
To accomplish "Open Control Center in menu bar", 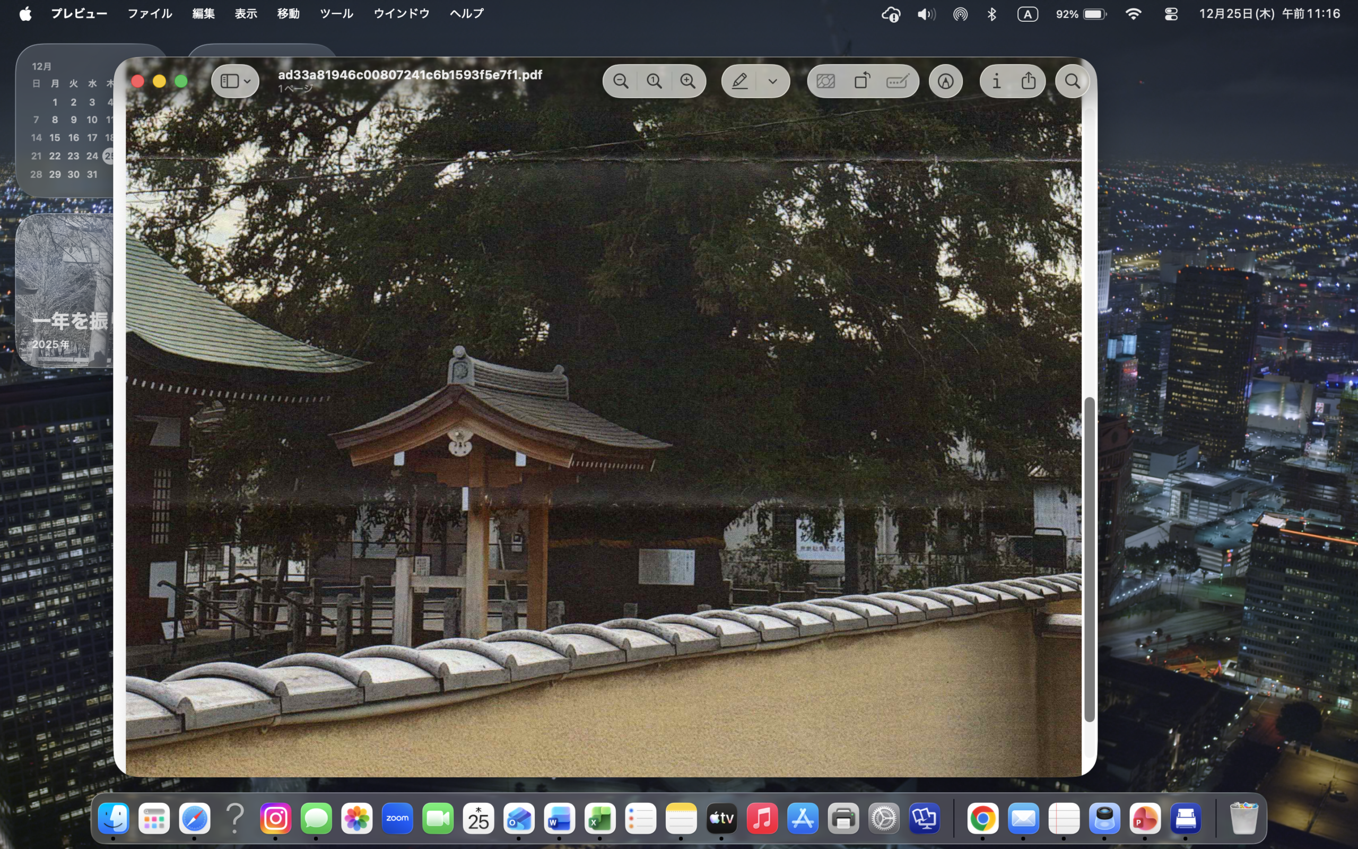I will click(x=1171, y=14).
